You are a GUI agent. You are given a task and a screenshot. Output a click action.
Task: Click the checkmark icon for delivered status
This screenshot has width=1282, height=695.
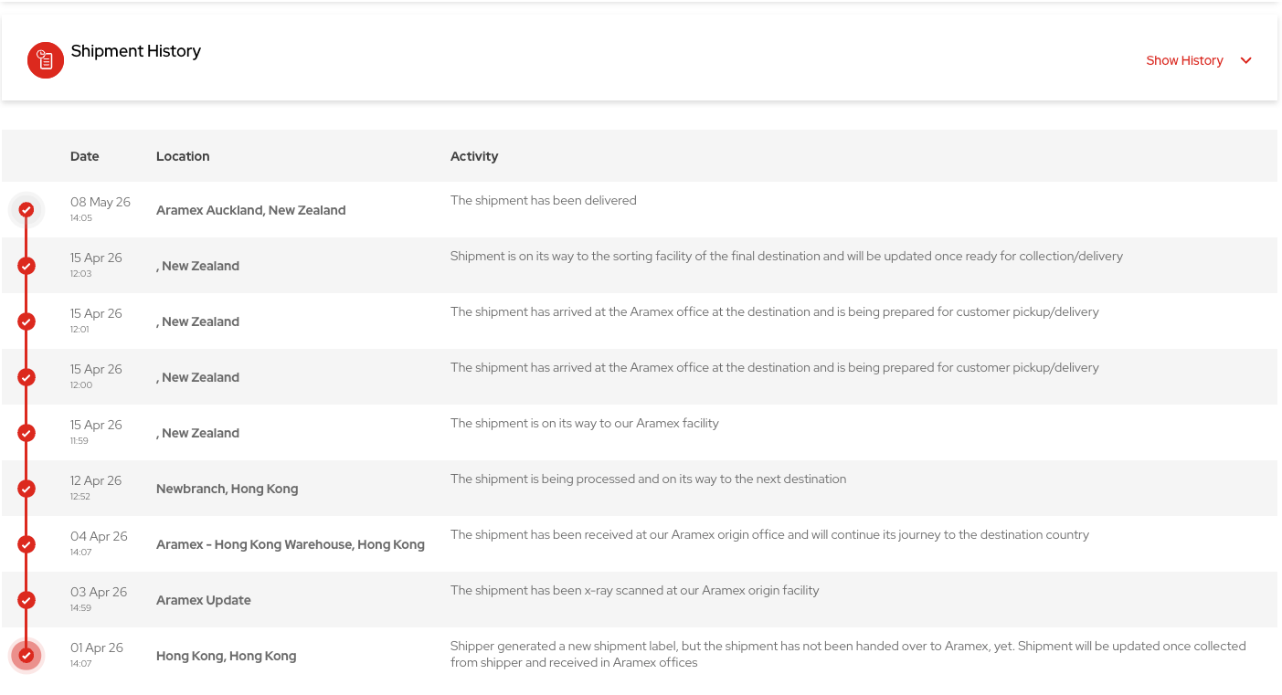pyautogui.click(x=26, y=210)
